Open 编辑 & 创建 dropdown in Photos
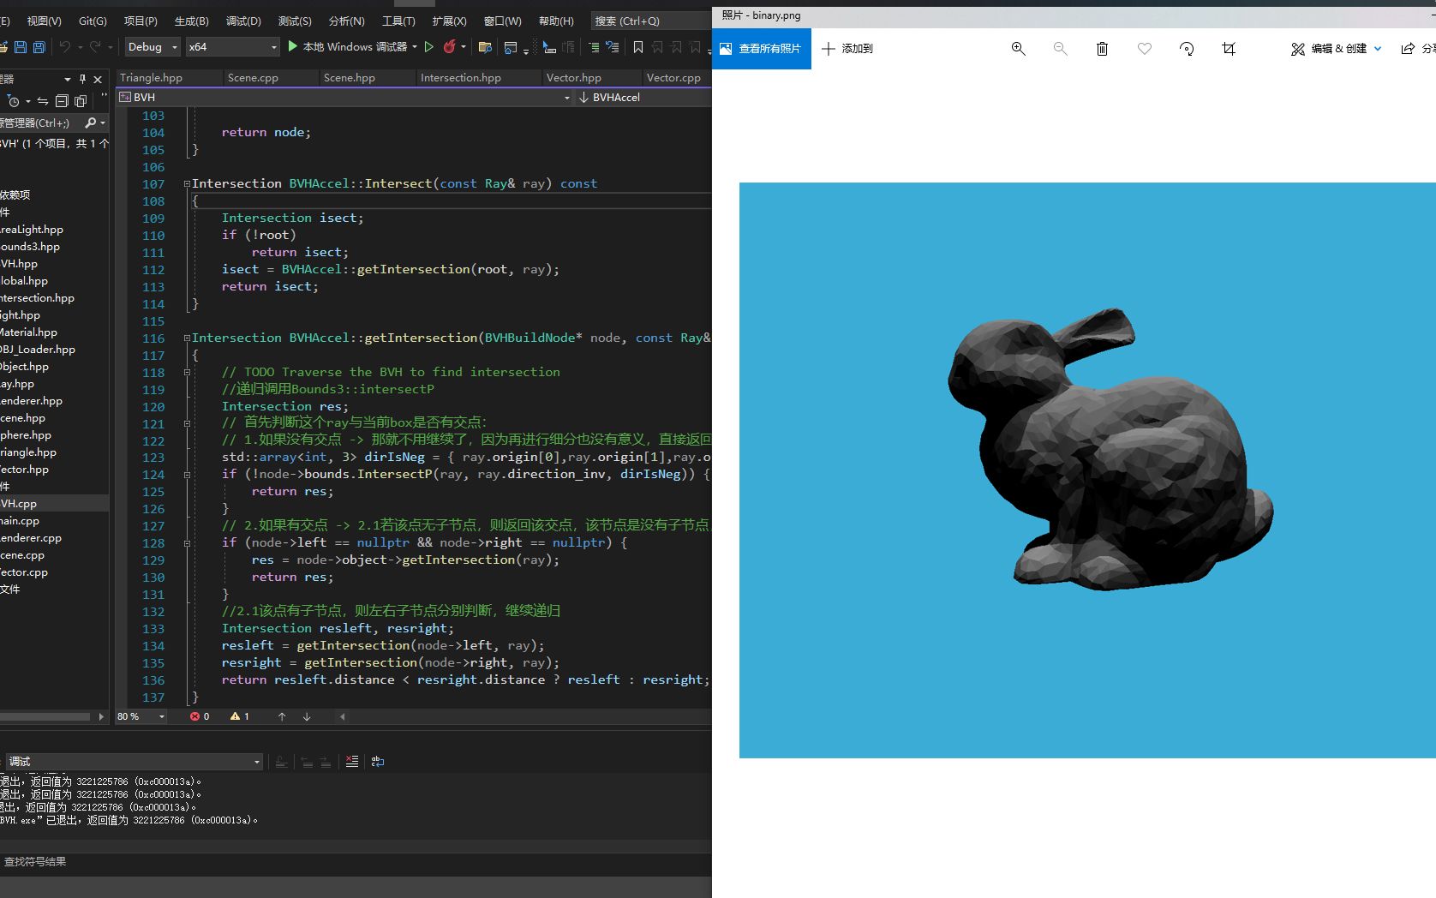The width and height of the screenshot is (1436, 898). click(x=1336, y=49)
